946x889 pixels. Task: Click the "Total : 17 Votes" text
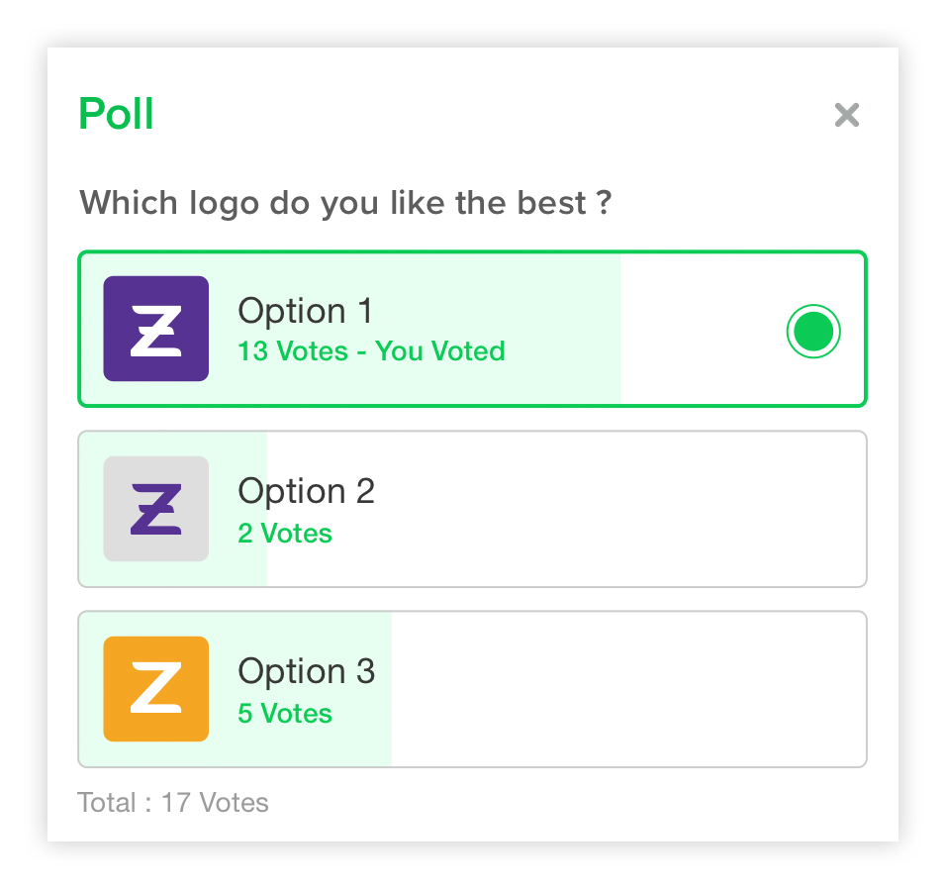coord(173,802)
